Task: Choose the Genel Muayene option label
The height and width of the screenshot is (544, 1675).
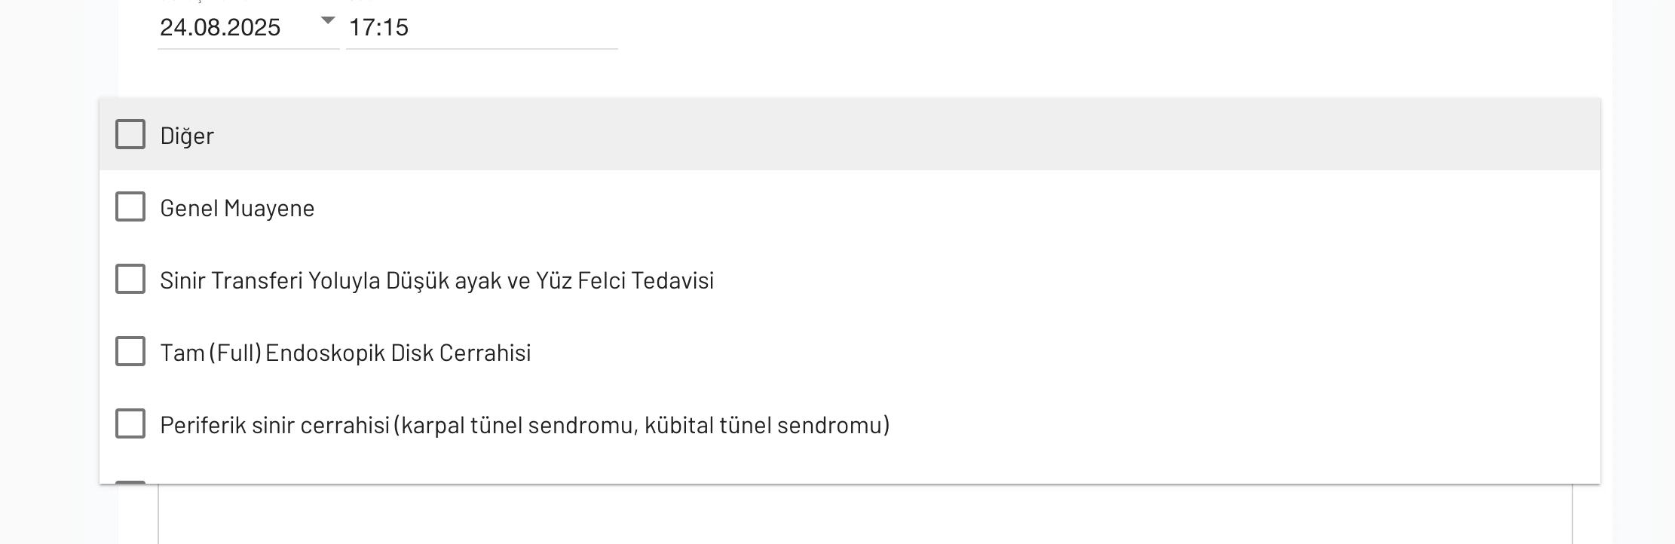Action: [x=237, y=209]
